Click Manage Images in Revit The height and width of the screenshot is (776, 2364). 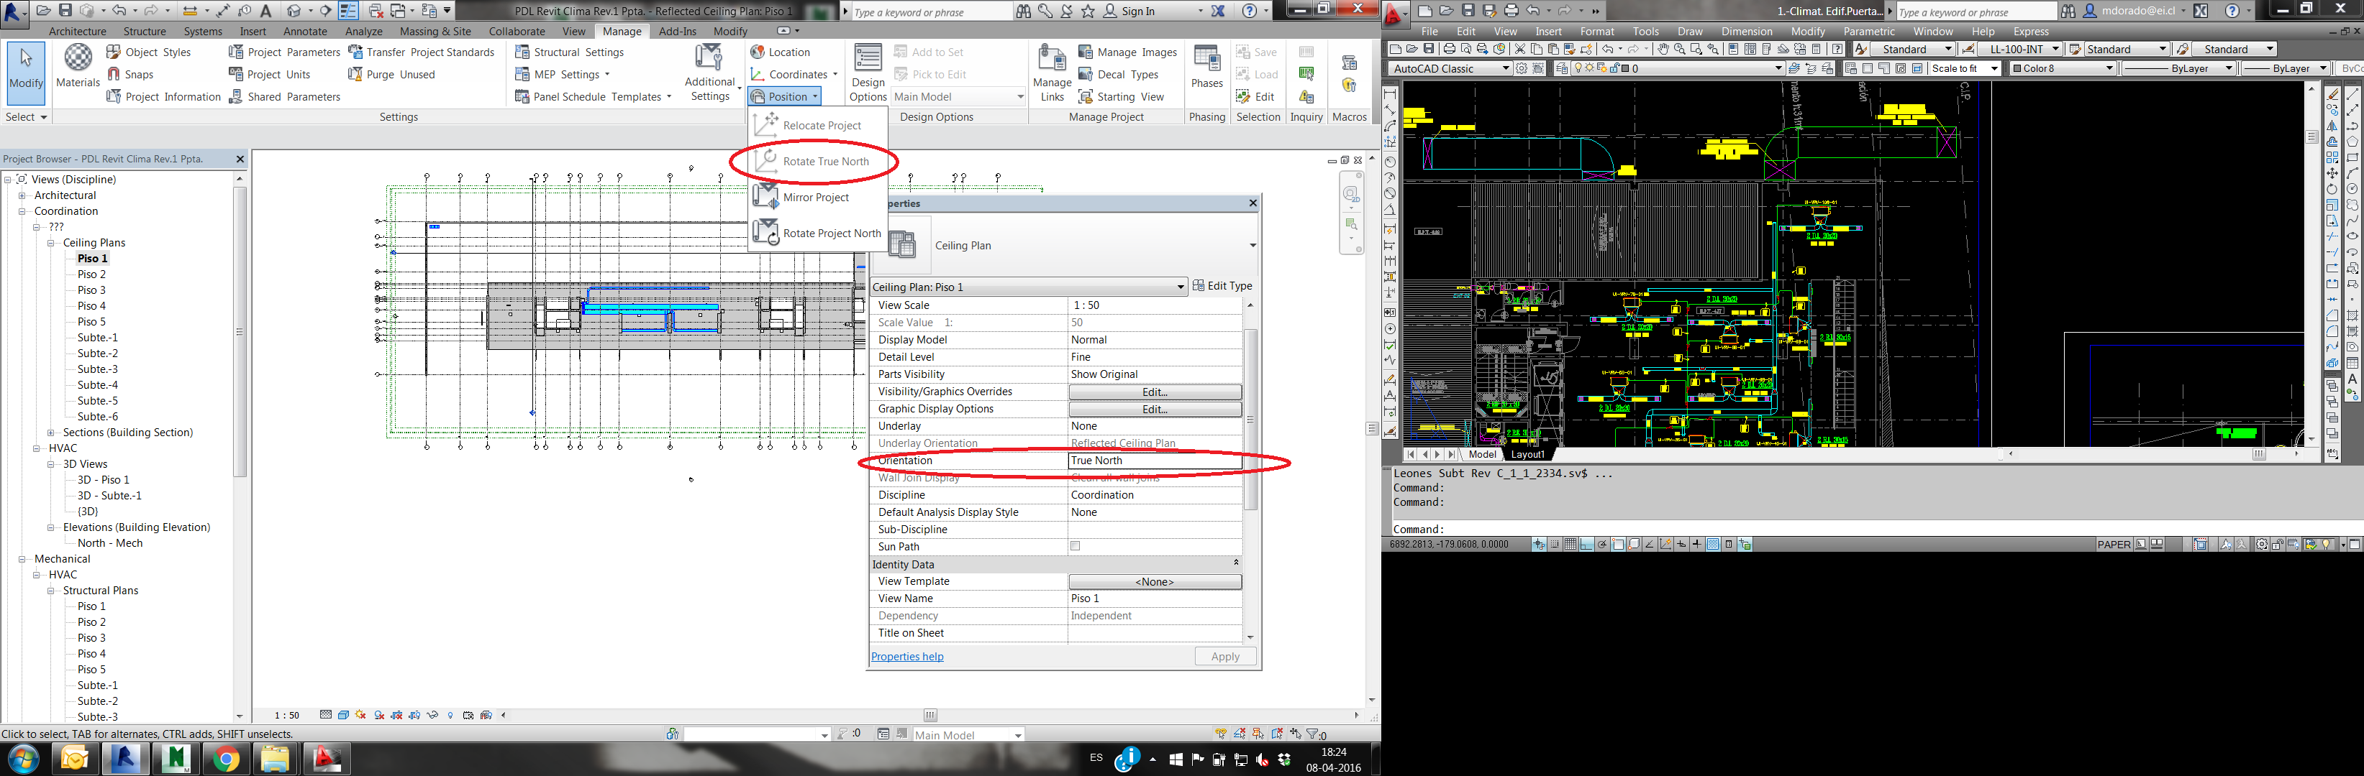(1128, 52)
